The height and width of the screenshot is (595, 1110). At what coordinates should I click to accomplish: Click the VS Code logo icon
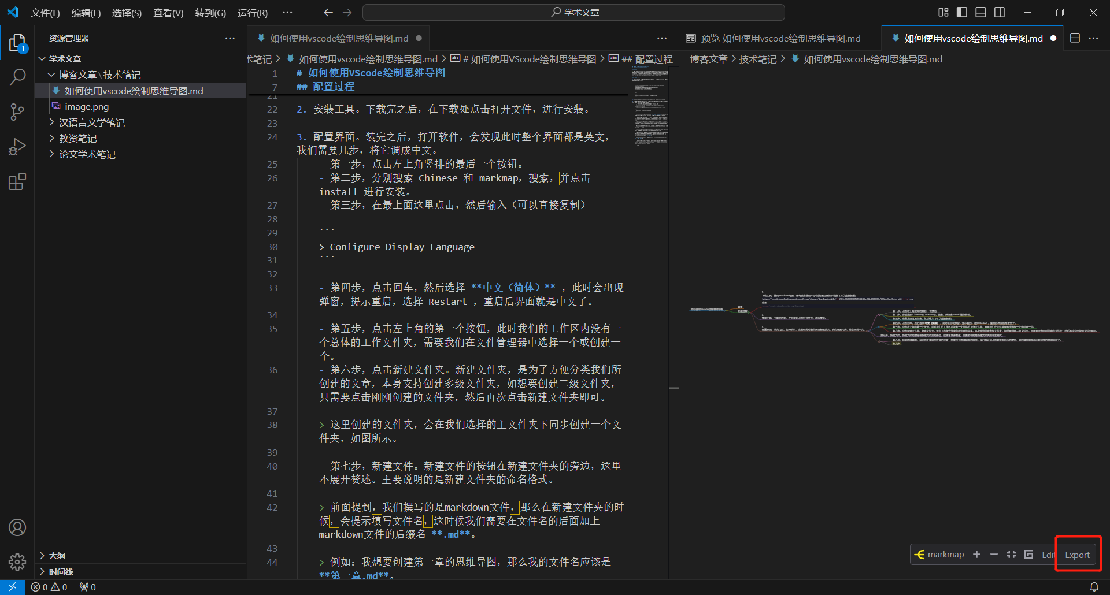13,12
